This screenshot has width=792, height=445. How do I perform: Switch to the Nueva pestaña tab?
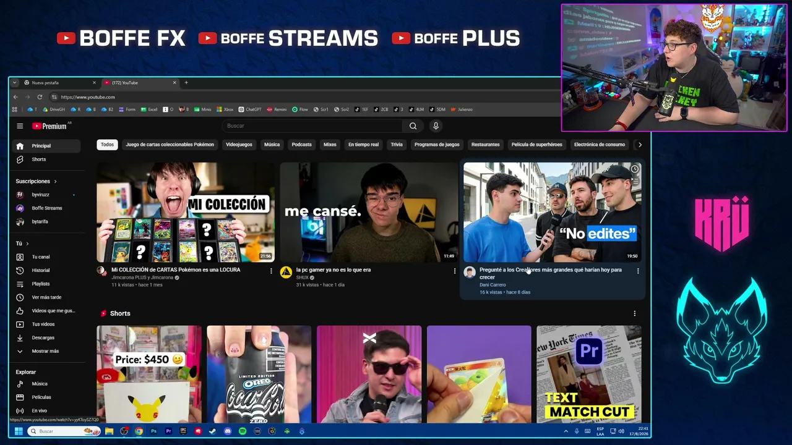60,83
